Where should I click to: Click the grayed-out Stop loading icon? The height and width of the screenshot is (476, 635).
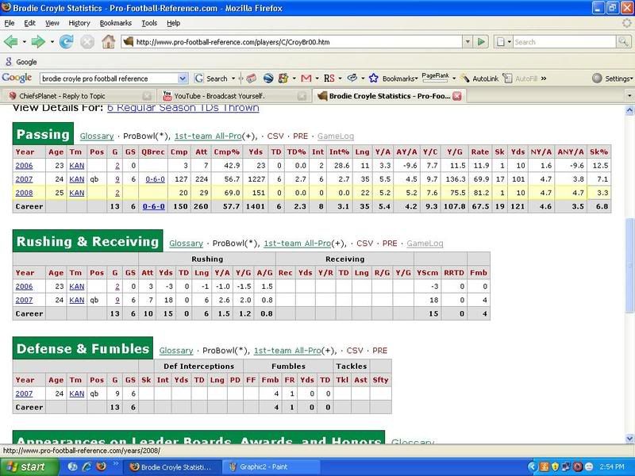[x=87, y=42]
